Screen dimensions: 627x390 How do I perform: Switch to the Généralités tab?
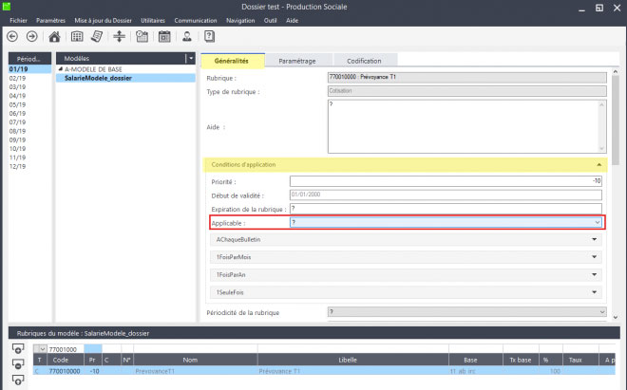tap(232, 61)
